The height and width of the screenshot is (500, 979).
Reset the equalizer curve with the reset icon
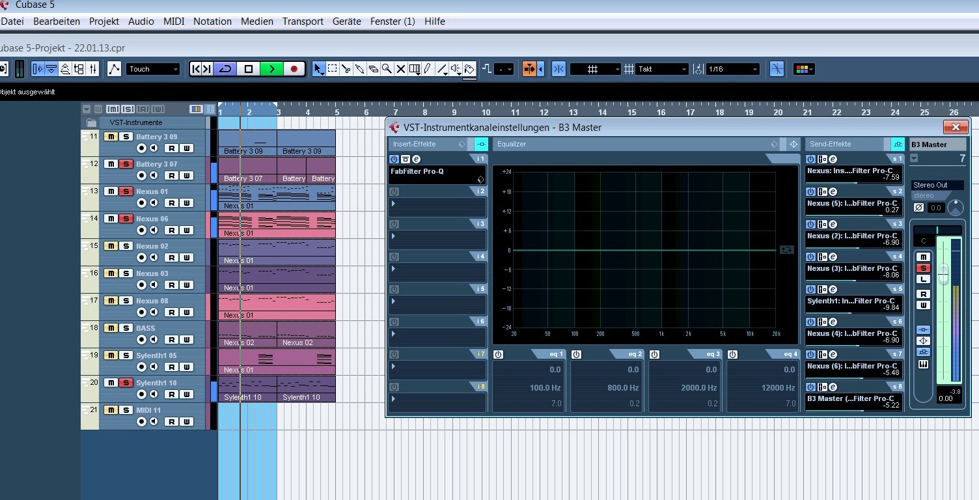click(x=787, y=249)
